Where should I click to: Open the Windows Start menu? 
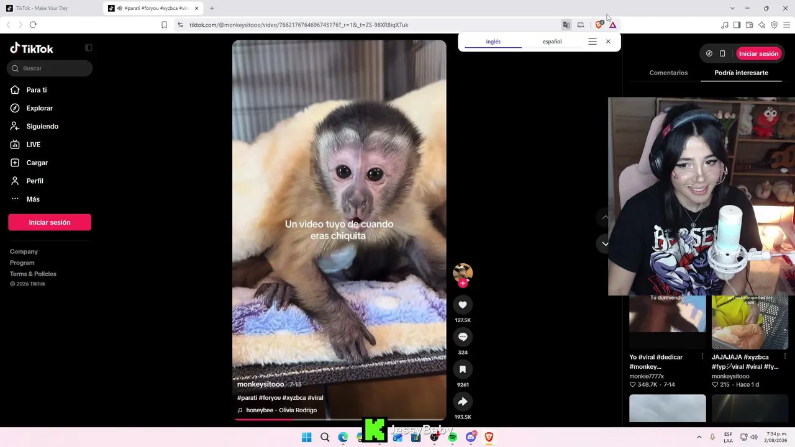click(306, 437)
